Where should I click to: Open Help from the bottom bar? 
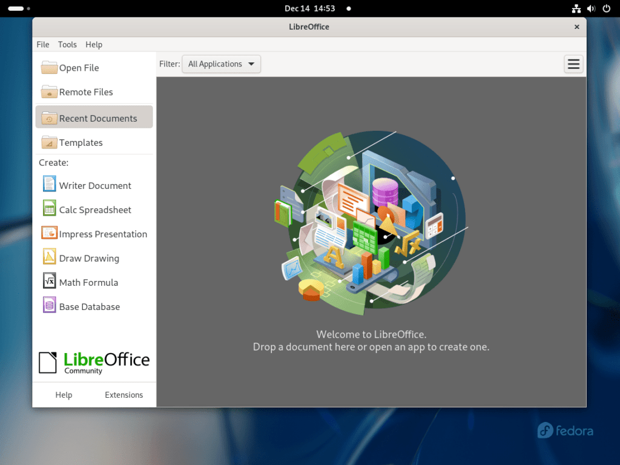(64, 394)
